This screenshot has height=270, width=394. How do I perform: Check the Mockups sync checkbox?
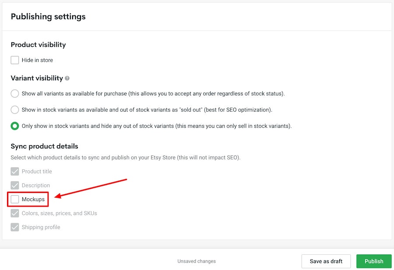pos(15,200)
